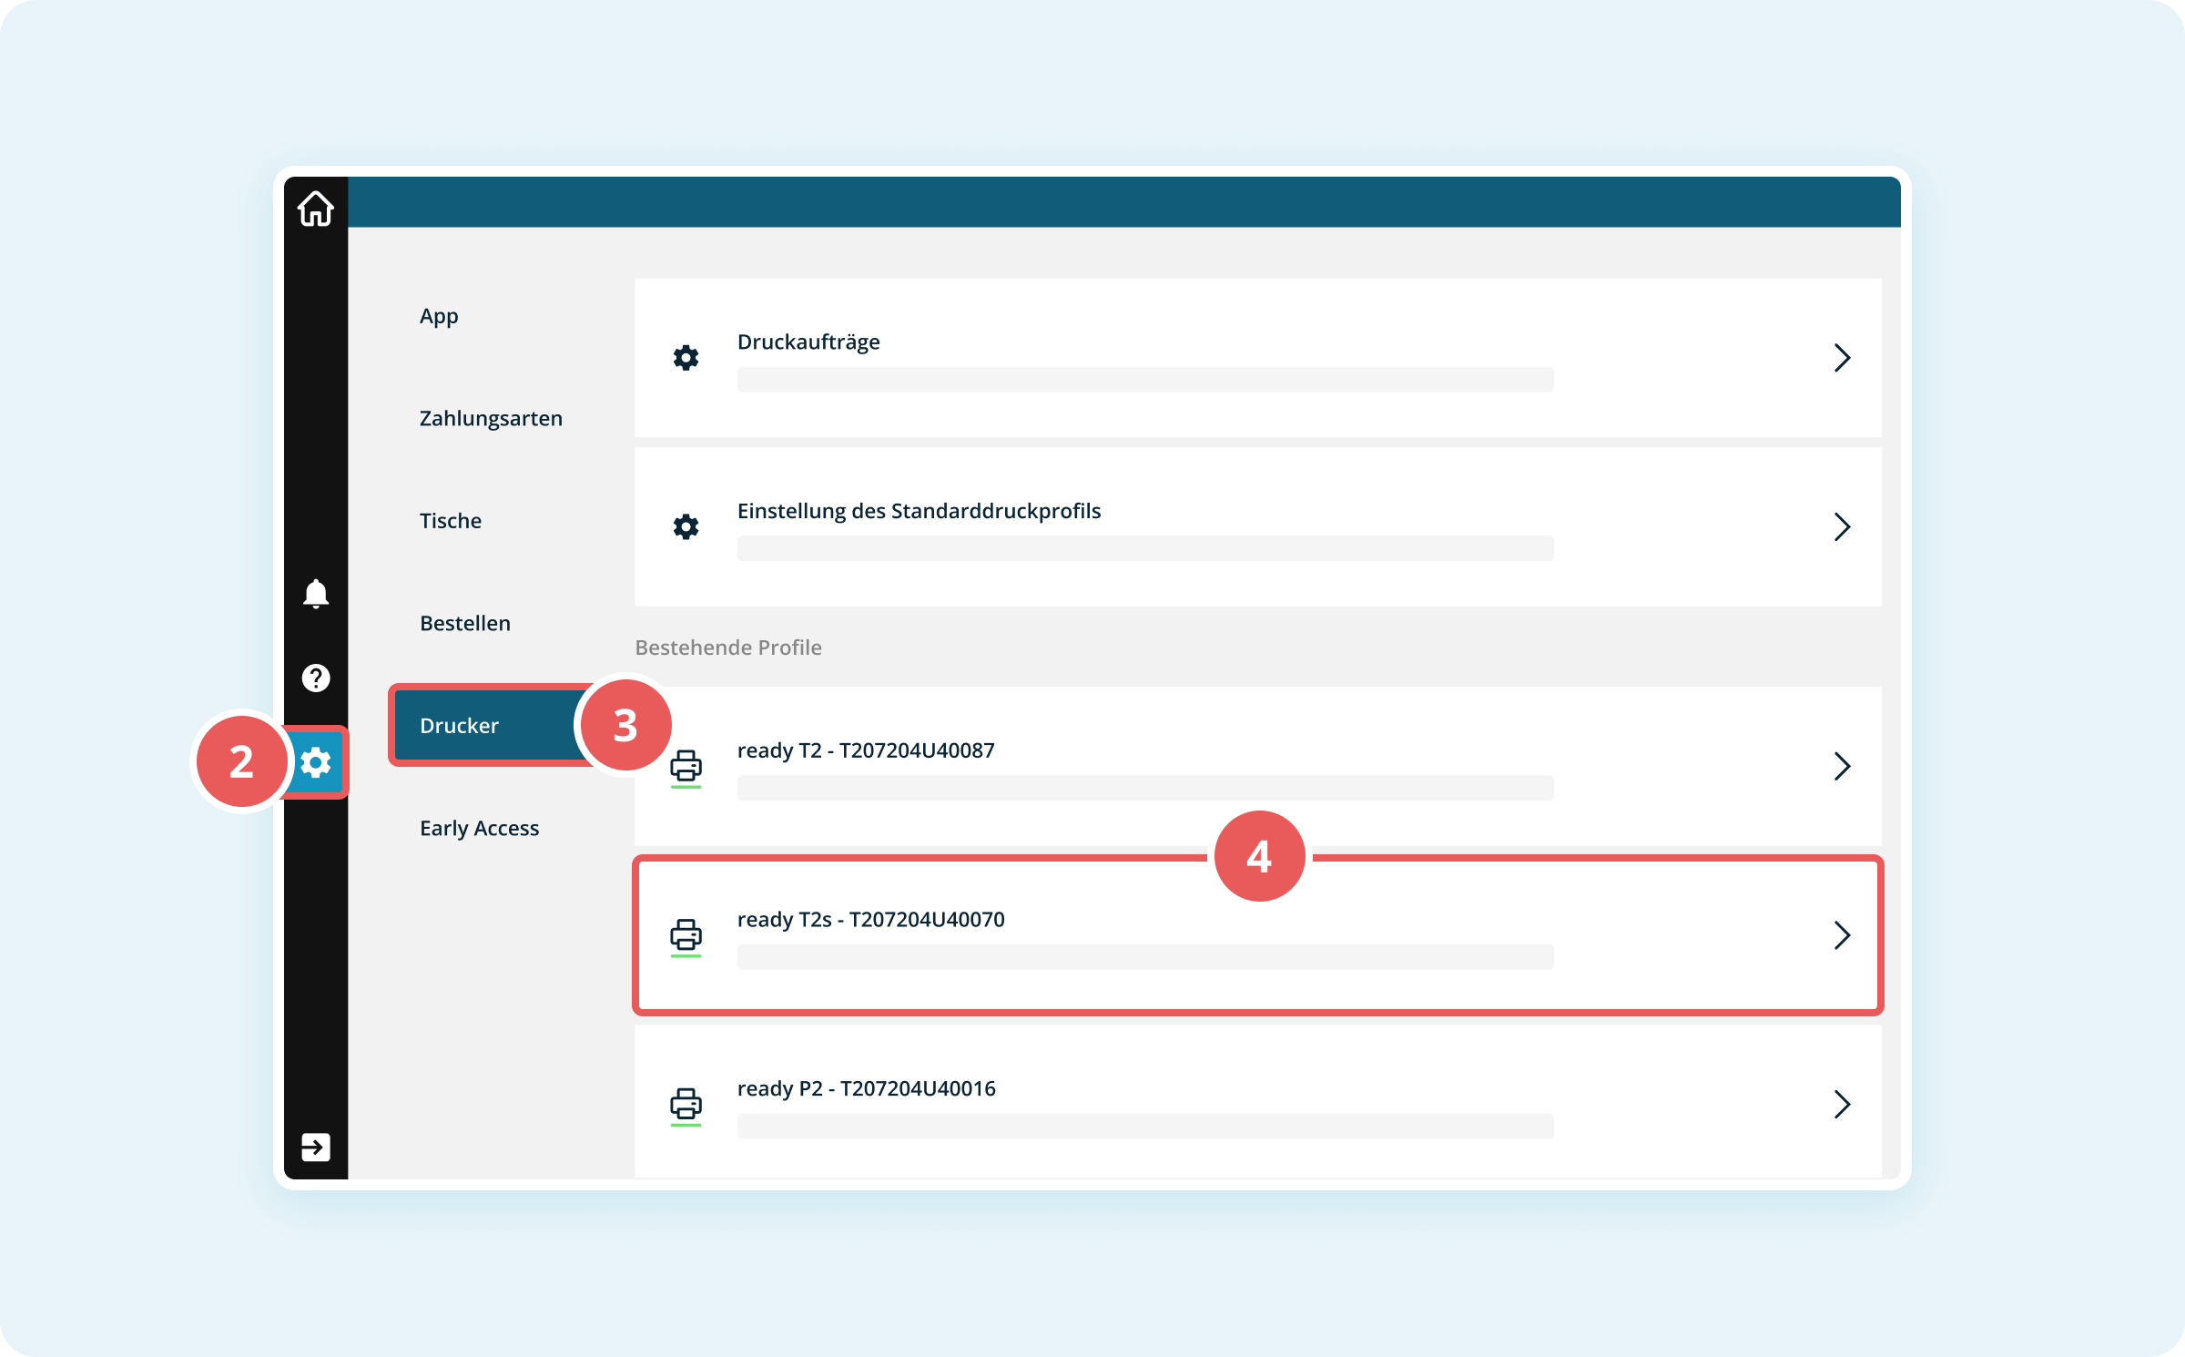The image size is (2185, 1357).
Task: Click printer icon for ready P2 profile
Action: [x=686, y=1105]
